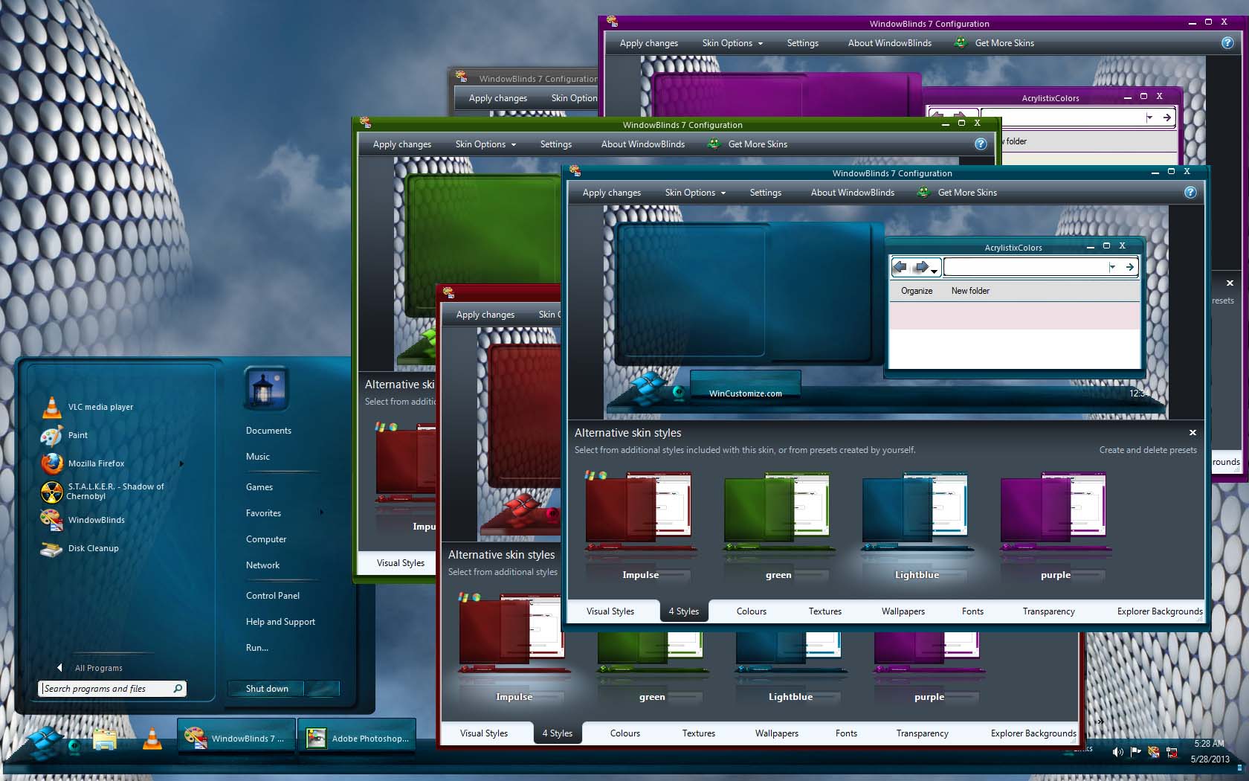Click the WindowBlinds palette tray icon
Viewport: 1249px width, 781px height.
tap(1154, 751)
